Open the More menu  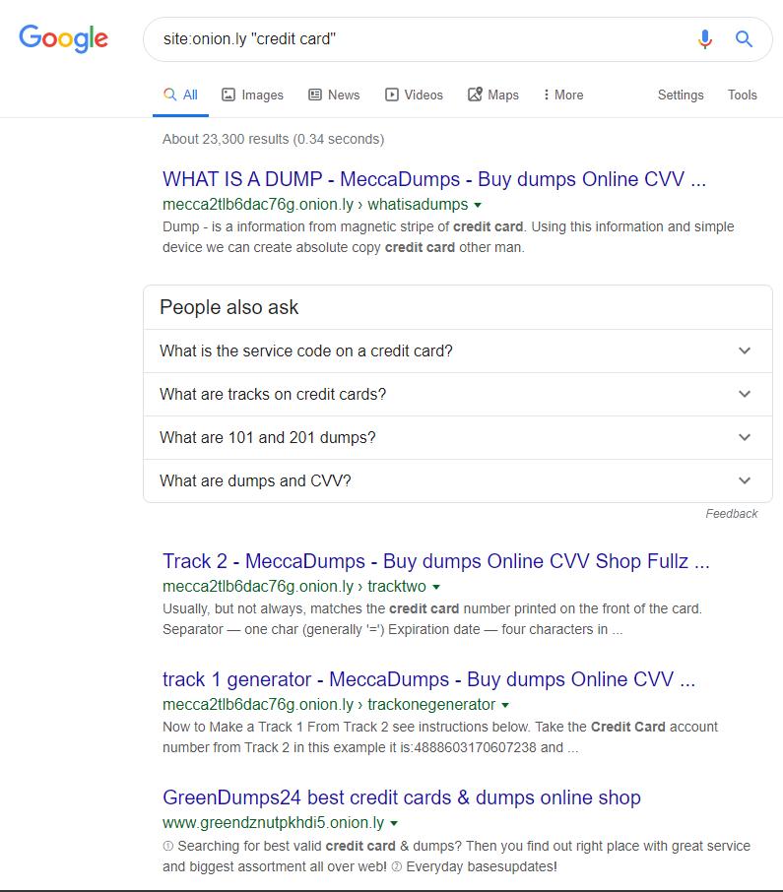click(562, 95)
